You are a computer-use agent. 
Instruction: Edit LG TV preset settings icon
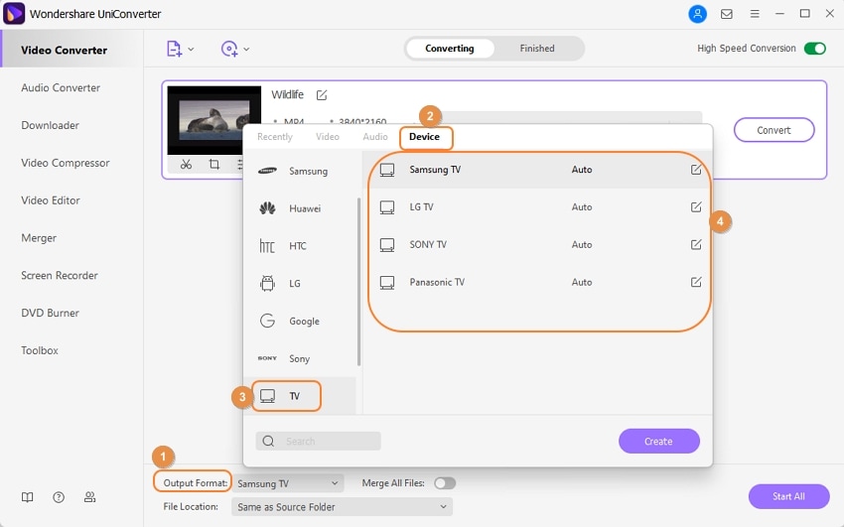click(x=696, y=207)
